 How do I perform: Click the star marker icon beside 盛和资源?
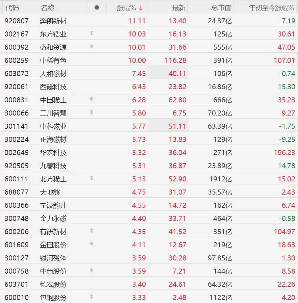point(92,46)
